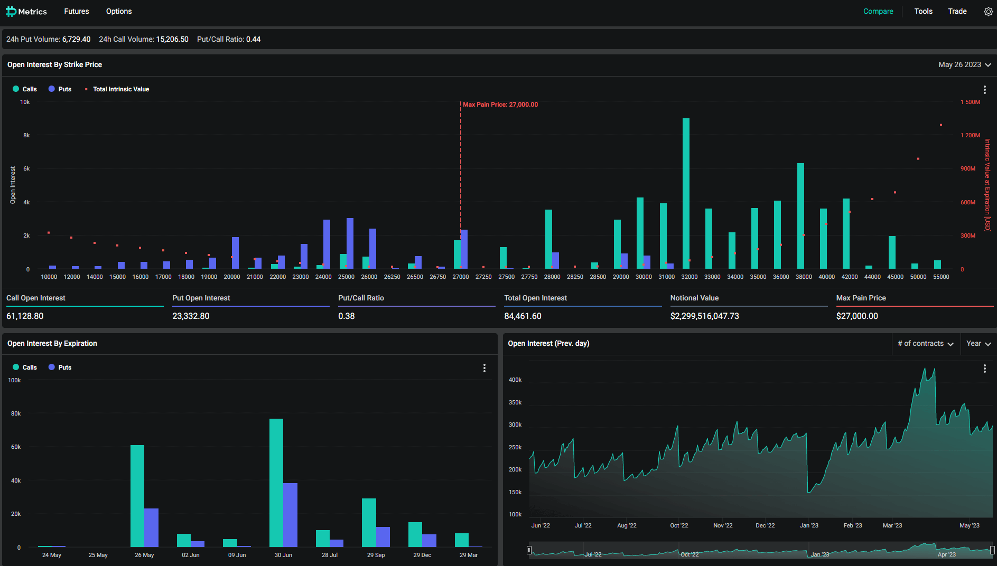The image size is (997, 566).
Task: Open the settings gear icon
Action: (988, 12)
